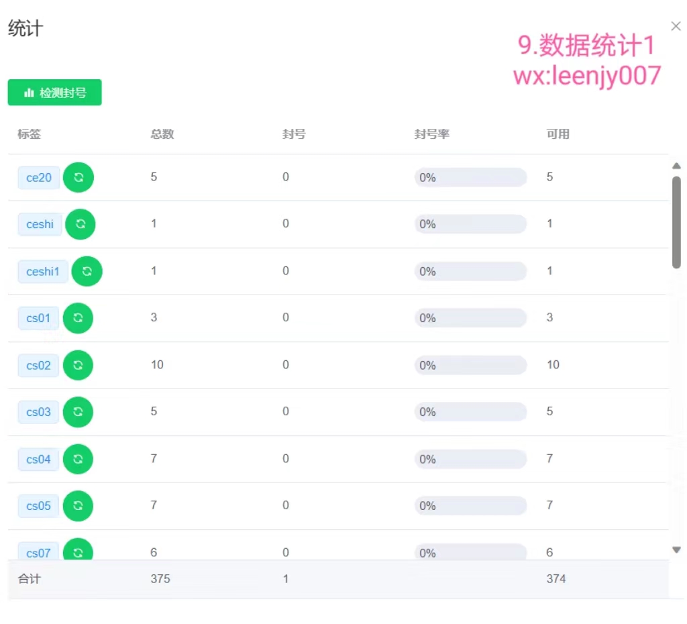Click the green refresh icon for cs01

pyautogui.click(x=78, y=318)
